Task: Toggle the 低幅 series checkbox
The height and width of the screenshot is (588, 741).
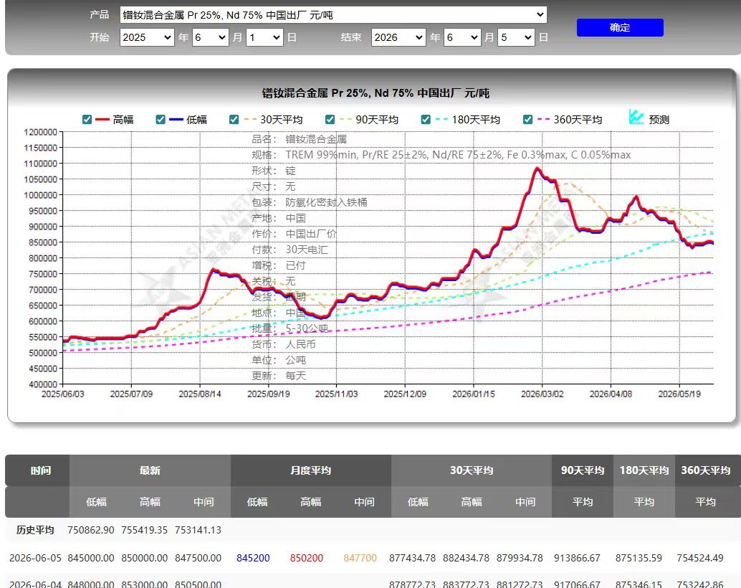Action: (x=161, y=119)
